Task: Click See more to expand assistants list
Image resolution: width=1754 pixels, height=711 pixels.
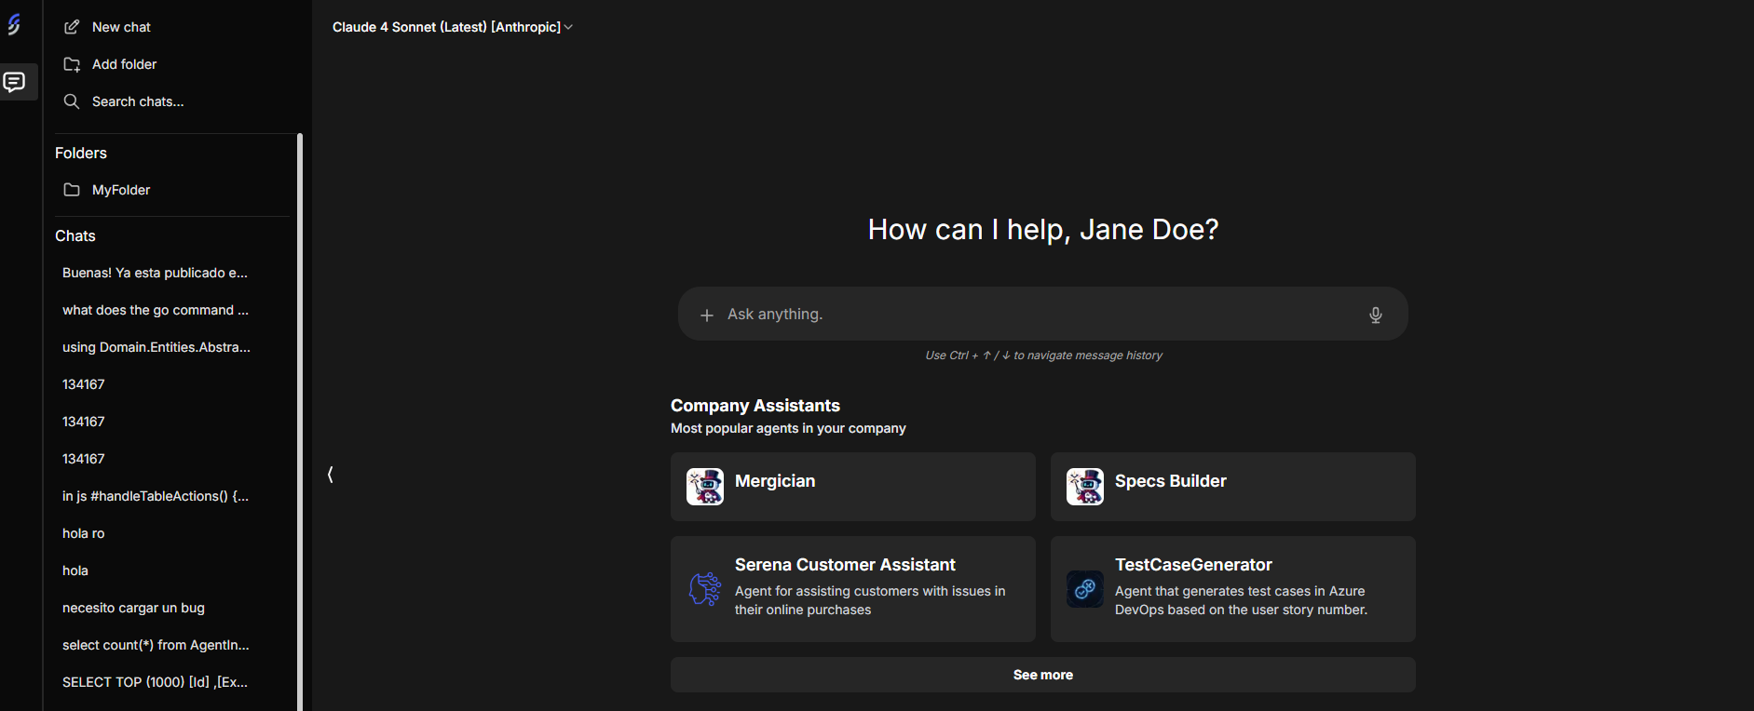Action: pyautogui.click(x=1042, y=675)
